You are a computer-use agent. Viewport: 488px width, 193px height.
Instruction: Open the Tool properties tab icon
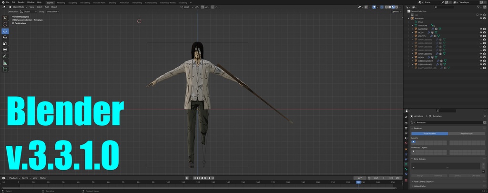[x=406, y=117]
